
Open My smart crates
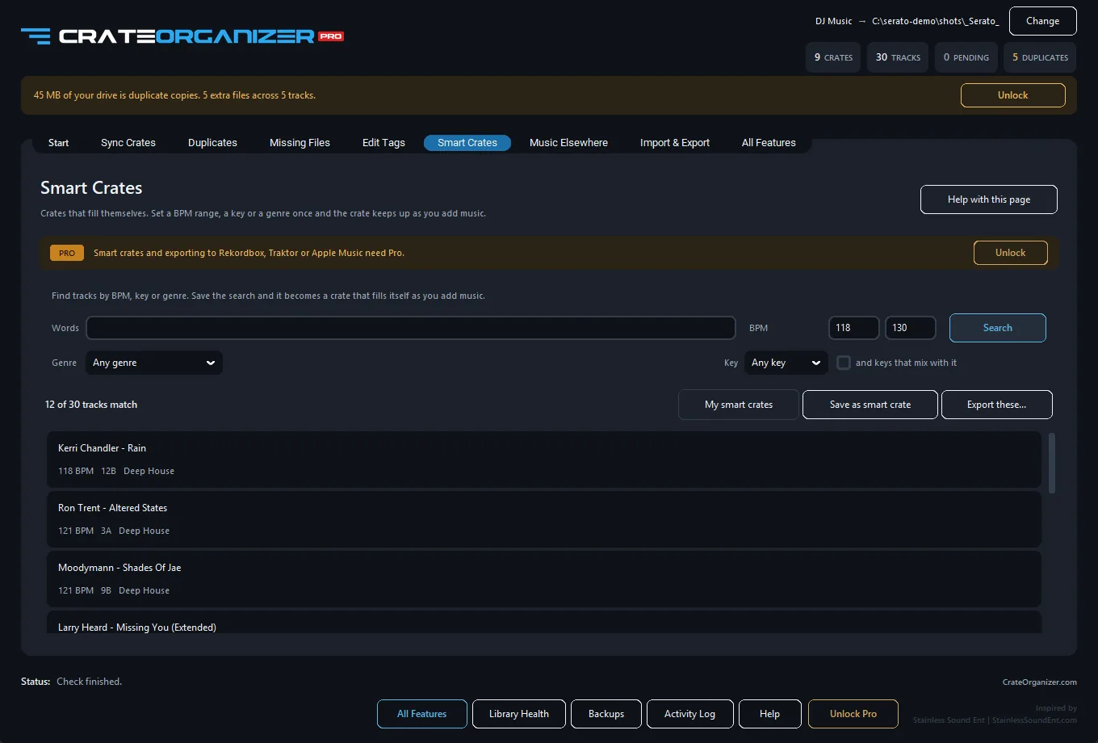(739, 405)
